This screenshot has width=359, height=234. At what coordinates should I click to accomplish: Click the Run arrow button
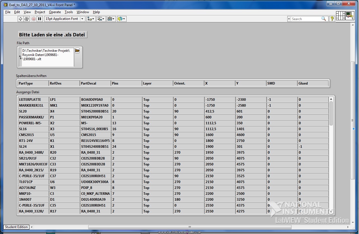(20, 19)
